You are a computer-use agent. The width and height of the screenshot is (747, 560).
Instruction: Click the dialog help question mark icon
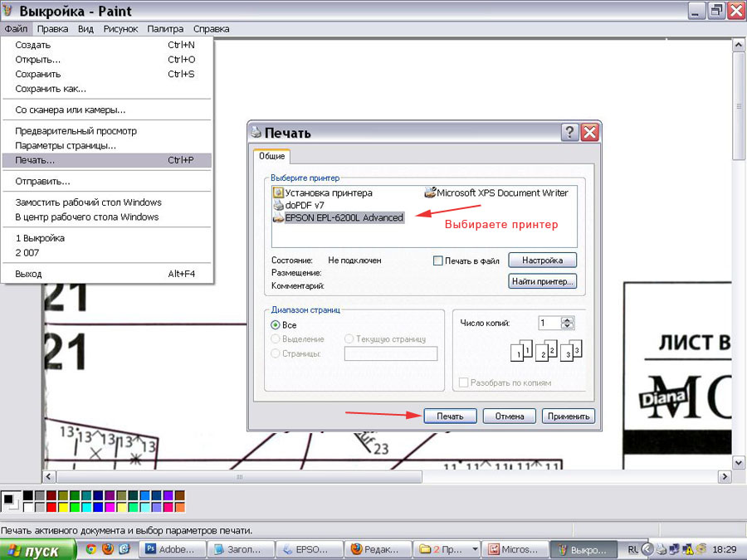coord(569,133)
